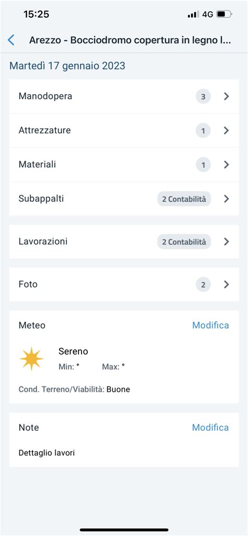Tap the Manodopera count badge 3

[203, 97]
